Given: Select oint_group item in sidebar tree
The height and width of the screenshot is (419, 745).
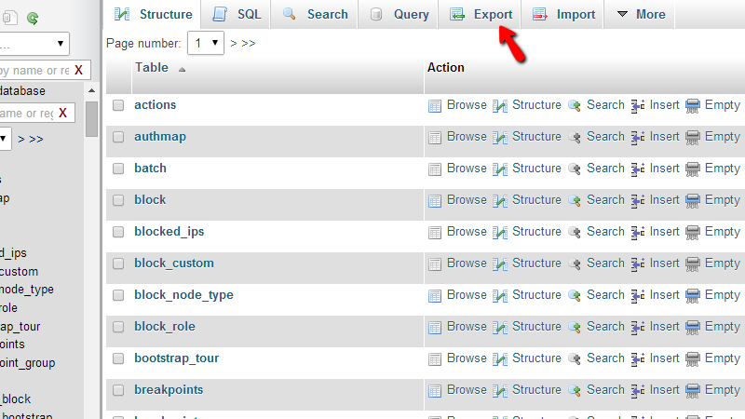Looking at the screenshot, I should coord(28,363).
